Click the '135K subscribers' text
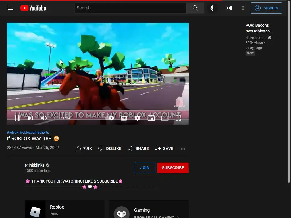 click(x=38, y=171)
